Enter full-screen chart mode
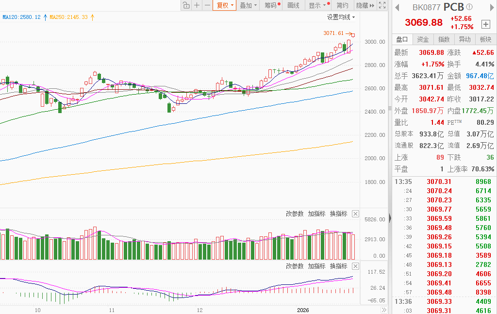497x314 pixels. [x=382, y=5]
